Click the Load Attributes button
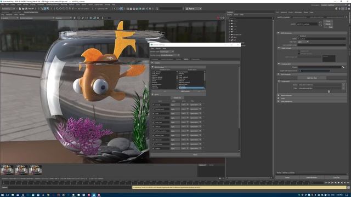351x197 pixels. pyautogui.click(x=312, y=177)
